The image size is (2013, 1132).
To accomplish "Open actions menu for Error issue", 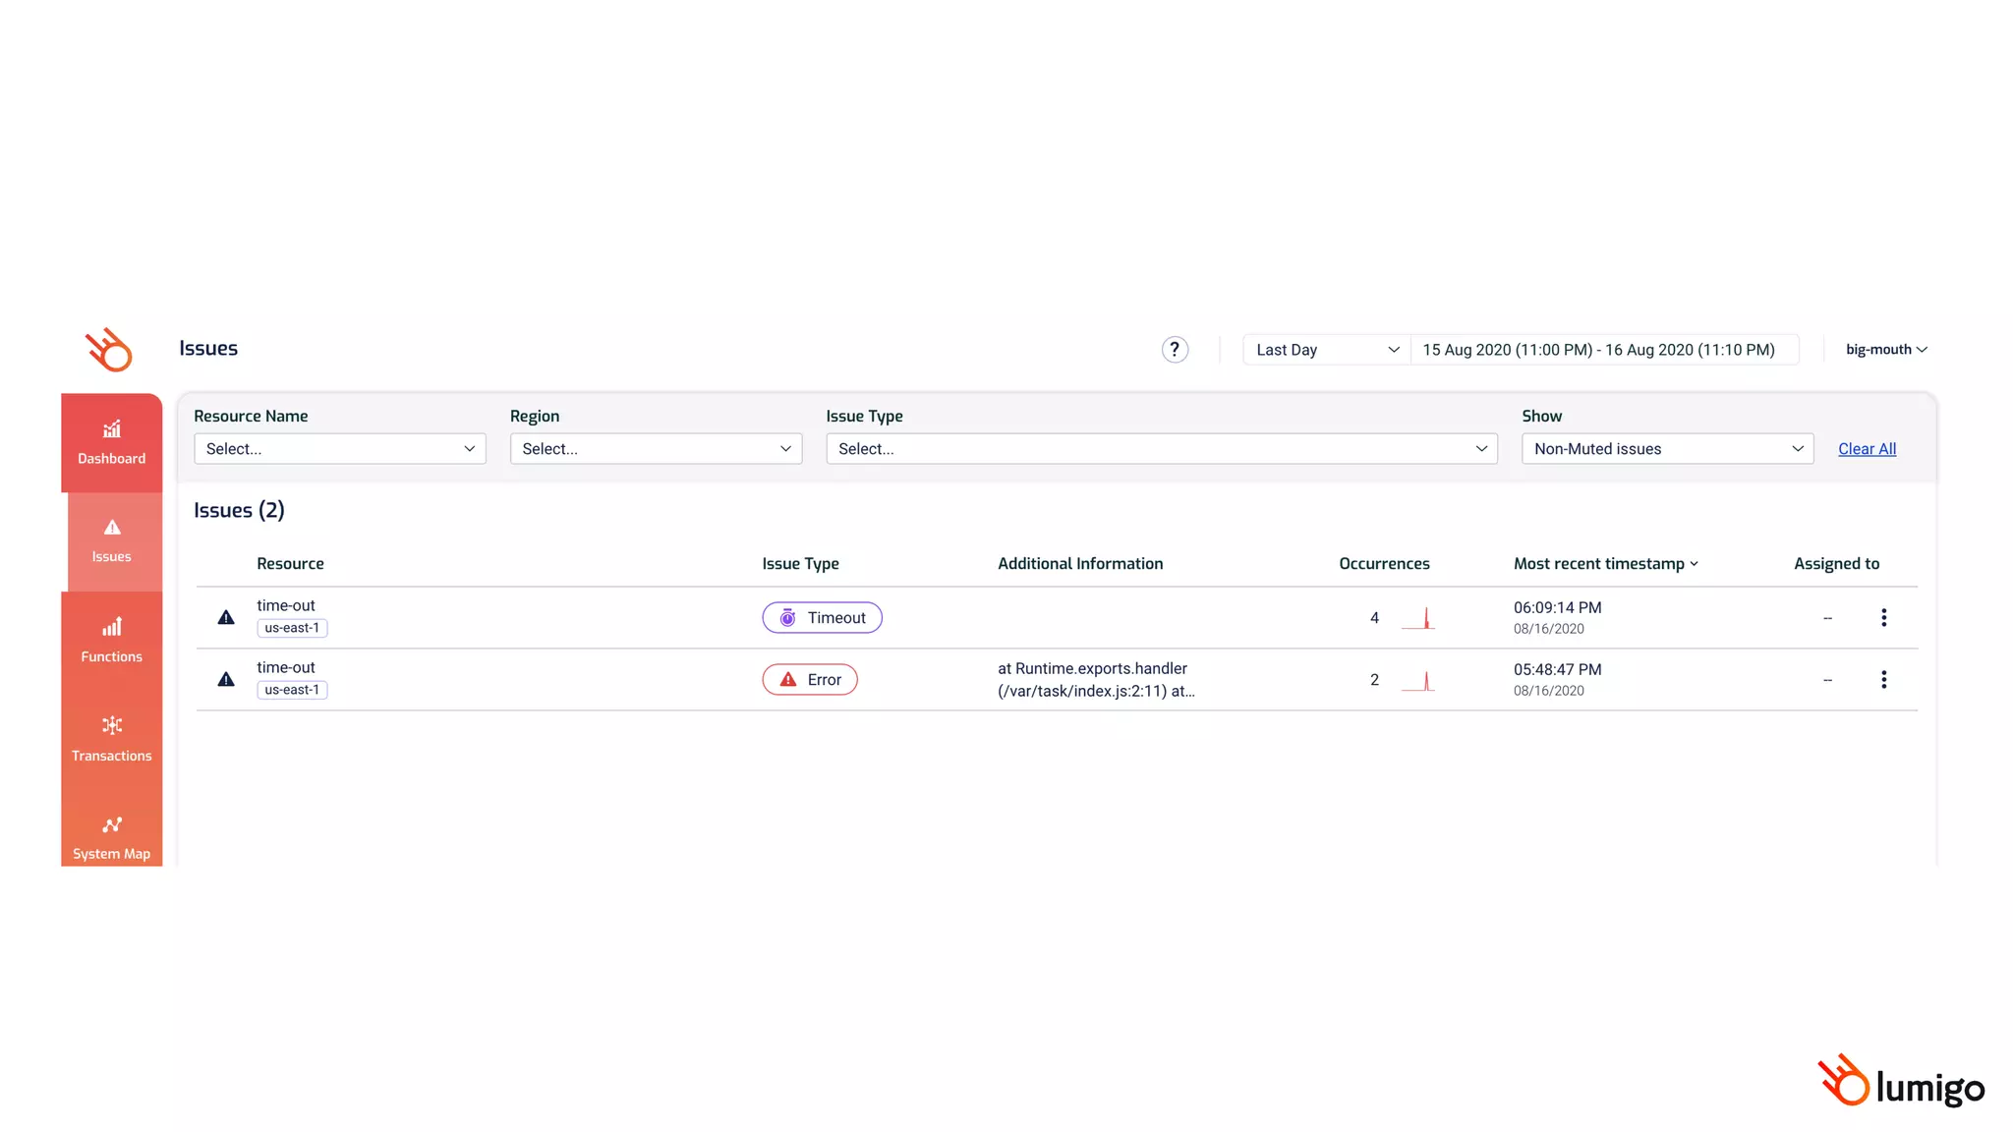I will point(1883,679).
